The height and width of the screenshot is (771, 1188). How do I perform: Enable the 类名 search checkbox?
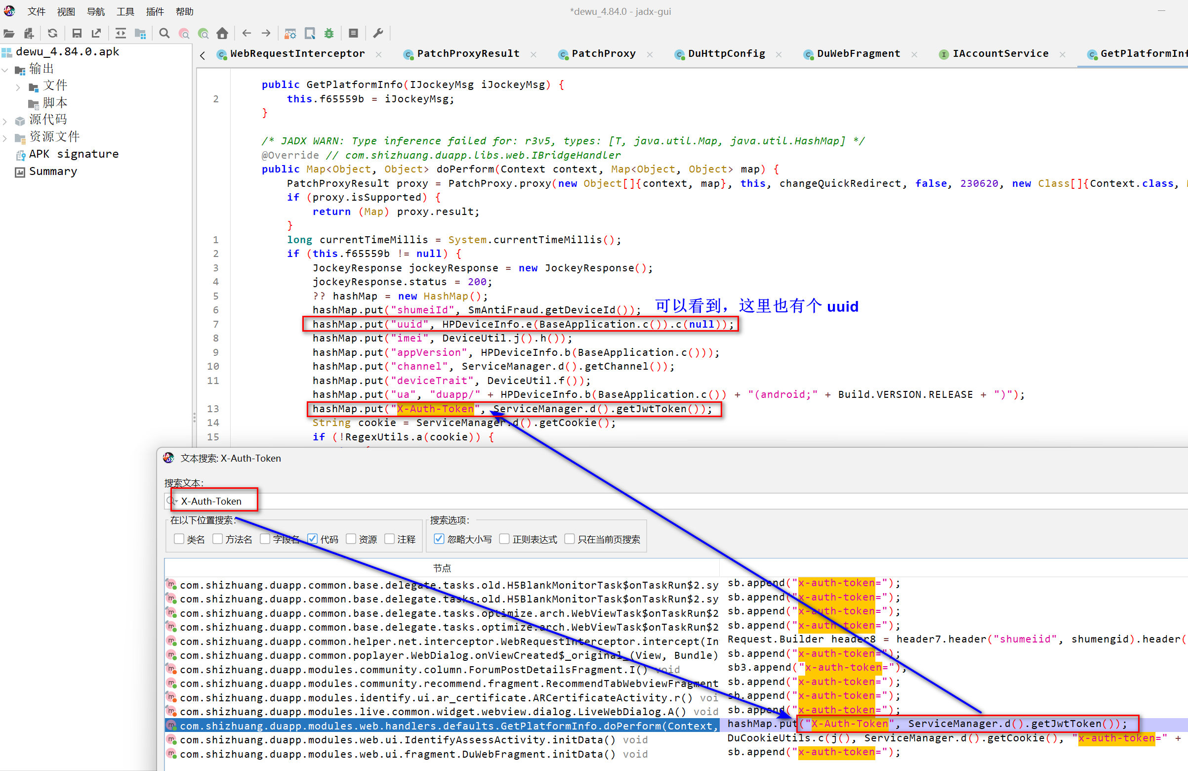(179, 539)
